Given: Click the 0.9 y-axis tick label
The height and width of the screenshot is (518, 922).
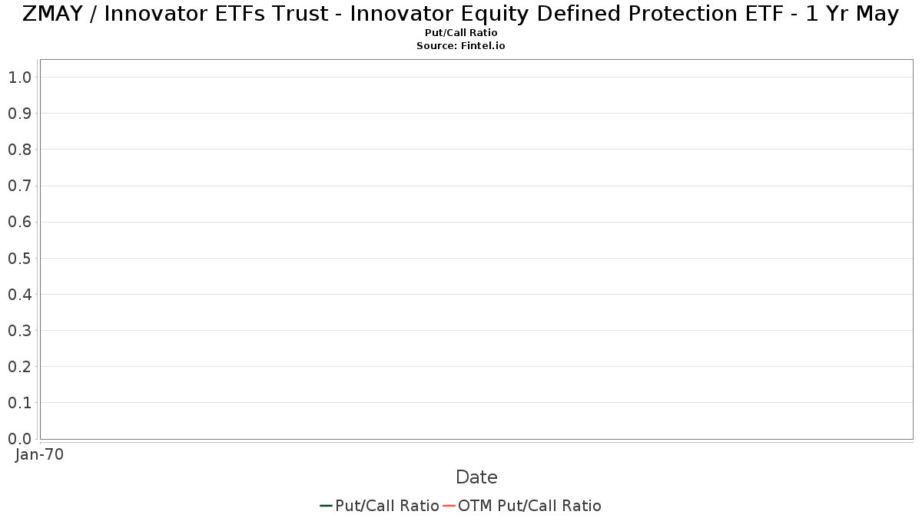Looking at the screenshot, I should [20, 113].
